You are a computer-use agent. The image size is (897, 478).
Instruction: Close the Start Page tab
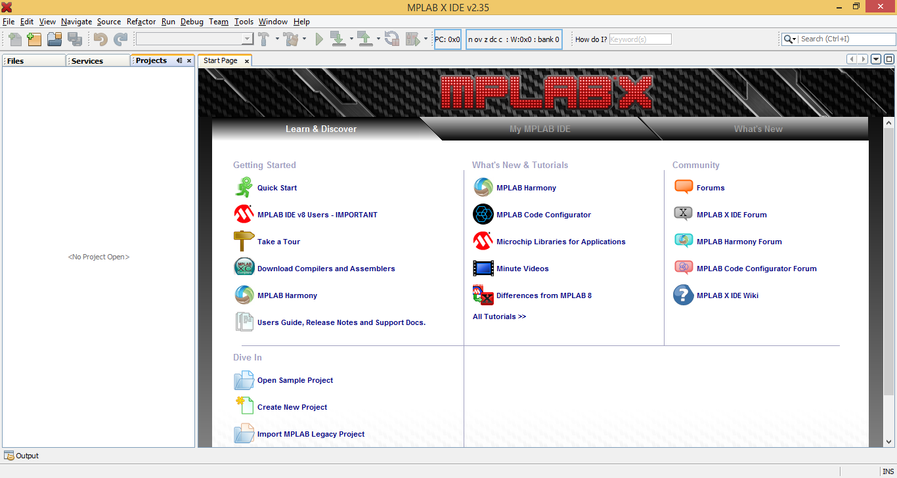point(246,61)
